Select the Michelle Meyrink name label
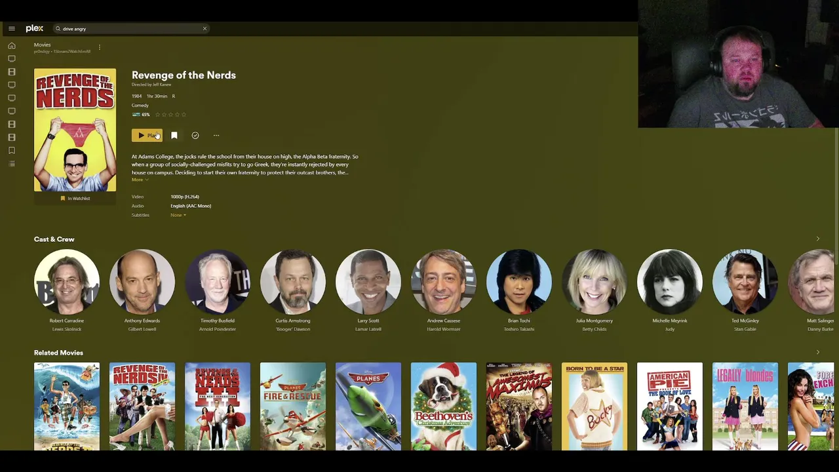 pyautogui.click(x=670, y=321)
